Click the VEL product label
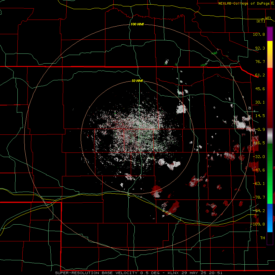275x275 pixels. pos(268,18)
